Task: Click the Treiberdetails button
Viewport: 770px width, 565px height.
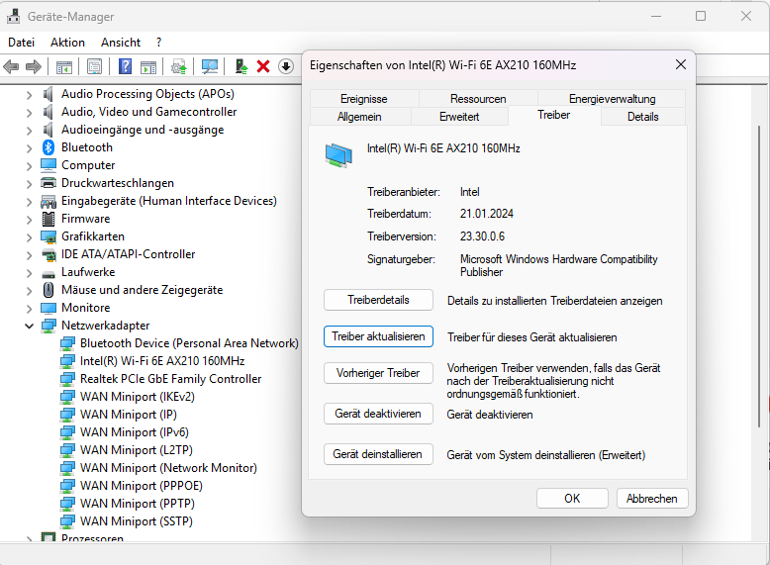Action: point(378,300)
